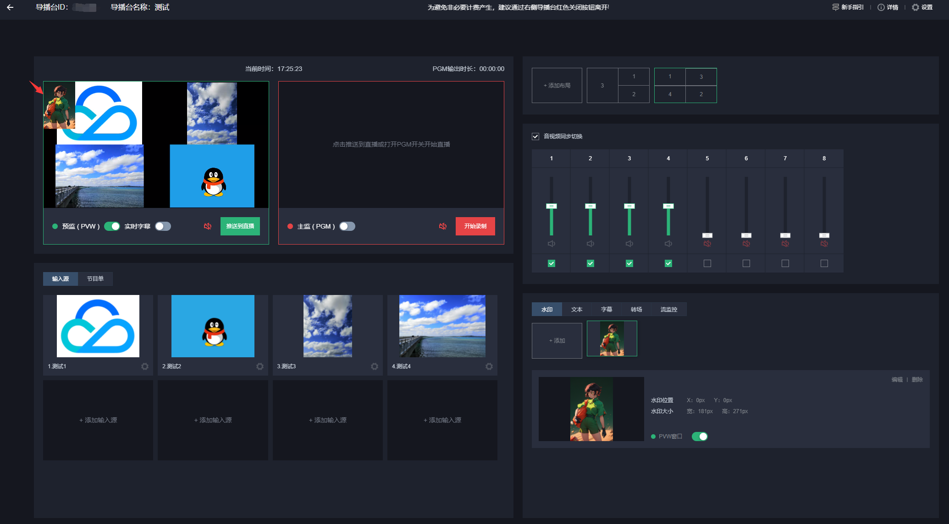Screen dimensions: 949x524
Task: Uncheck the 音视频同步切换 checkbox
Action: point(535,136)
